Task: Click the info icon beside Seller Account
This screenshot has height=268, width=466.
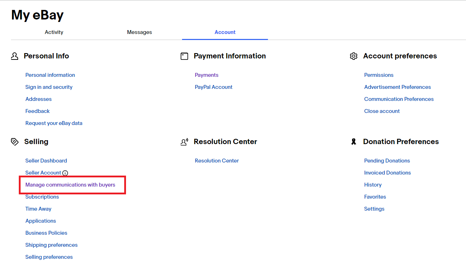Action: (x=65, y=173)
